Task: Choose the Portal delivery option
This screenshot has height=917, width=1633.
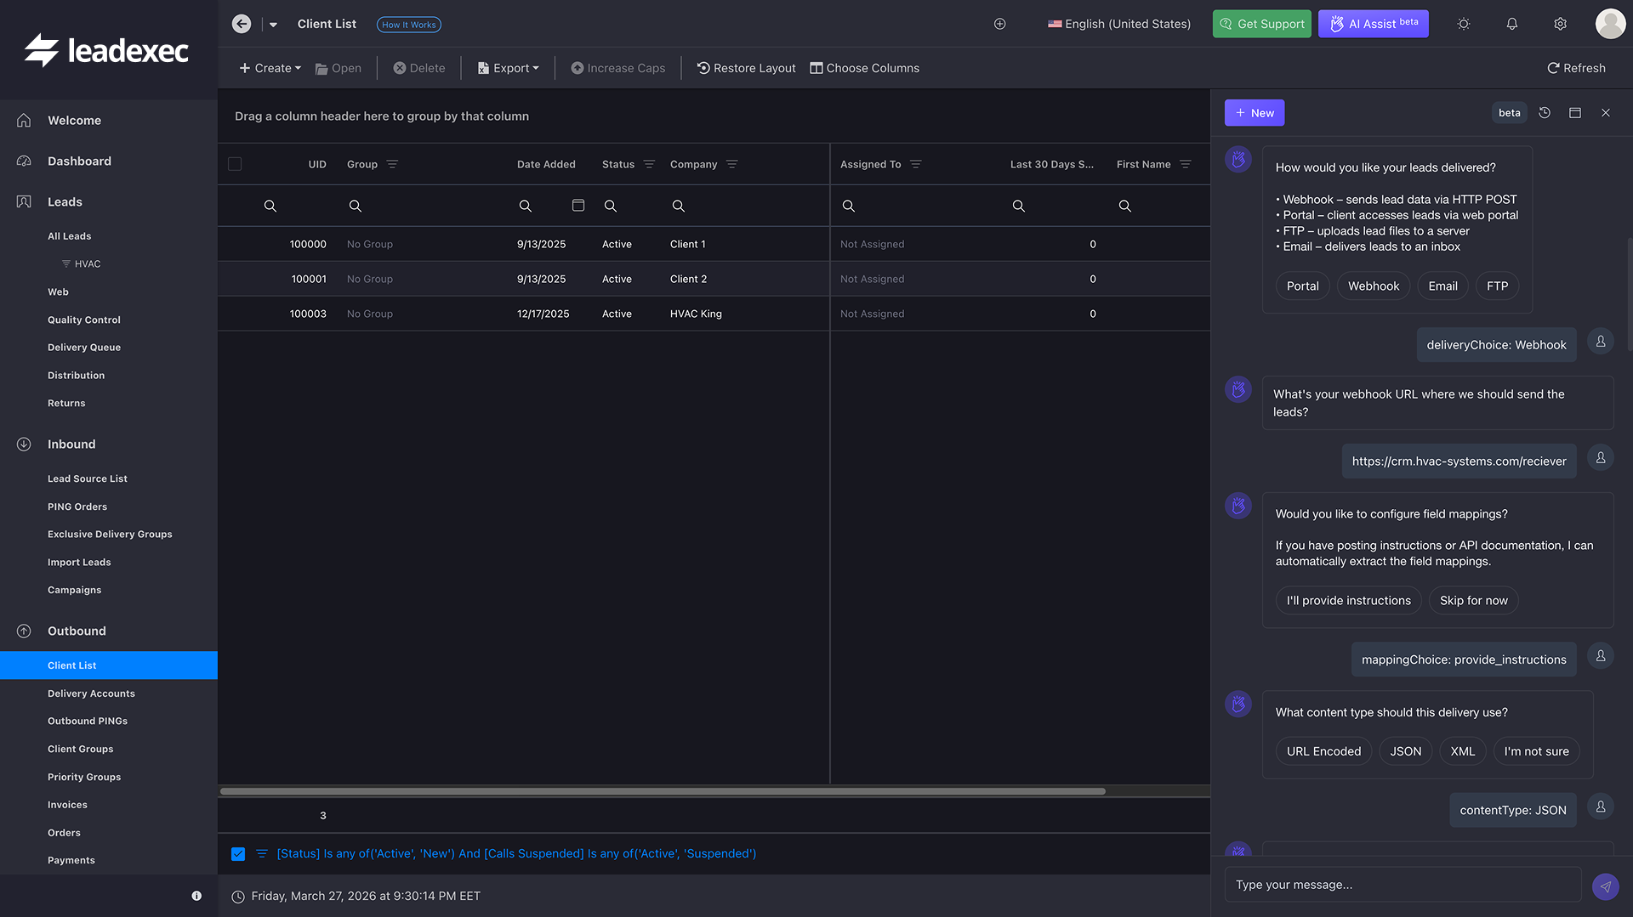Action: point(1302,286)
